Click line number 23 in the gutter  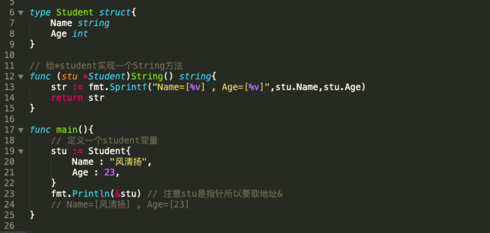[9, 194]
